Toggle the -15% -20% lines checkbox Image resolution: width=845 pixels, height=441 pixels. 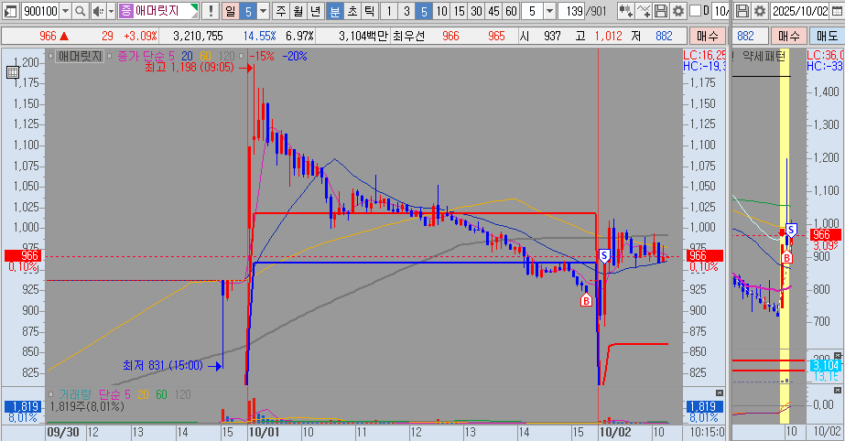coord(241,56)
